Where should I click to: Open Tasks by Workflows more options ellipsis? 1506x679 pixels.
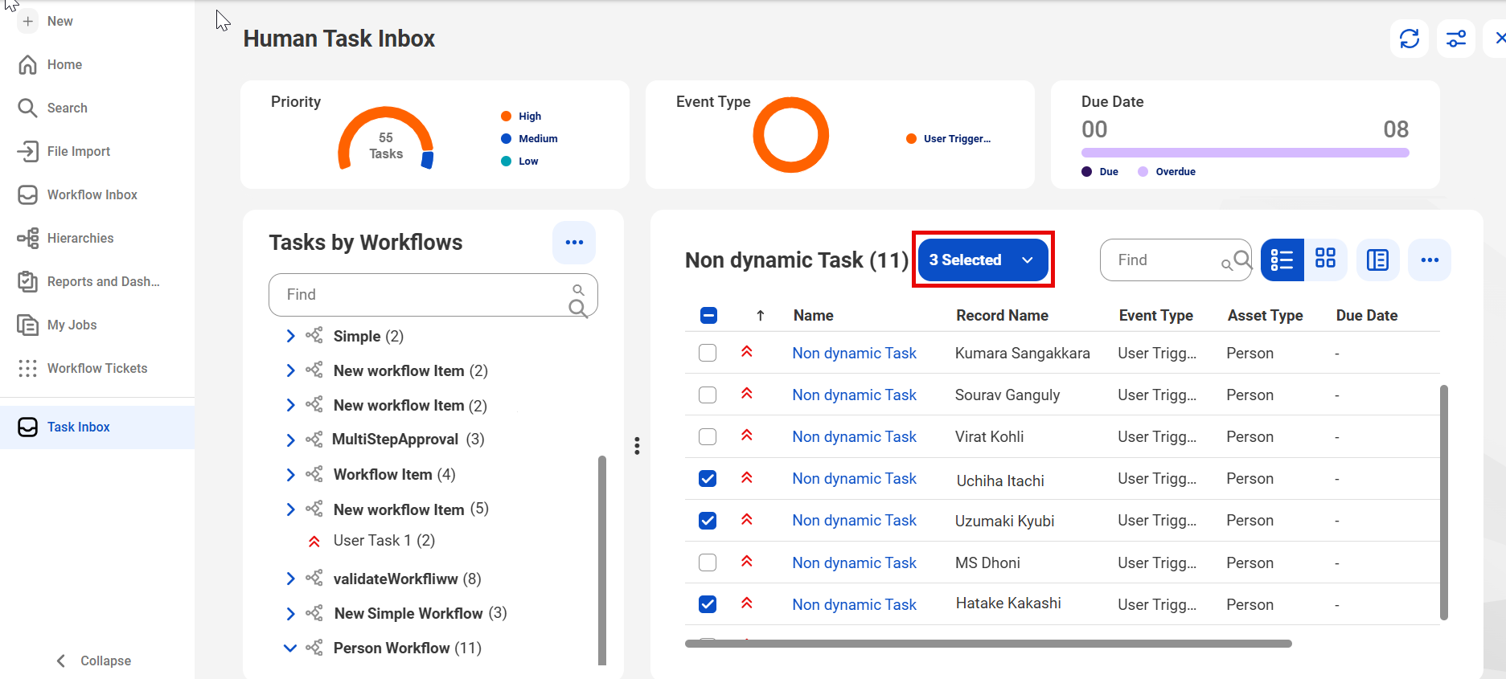coord(574,243)
